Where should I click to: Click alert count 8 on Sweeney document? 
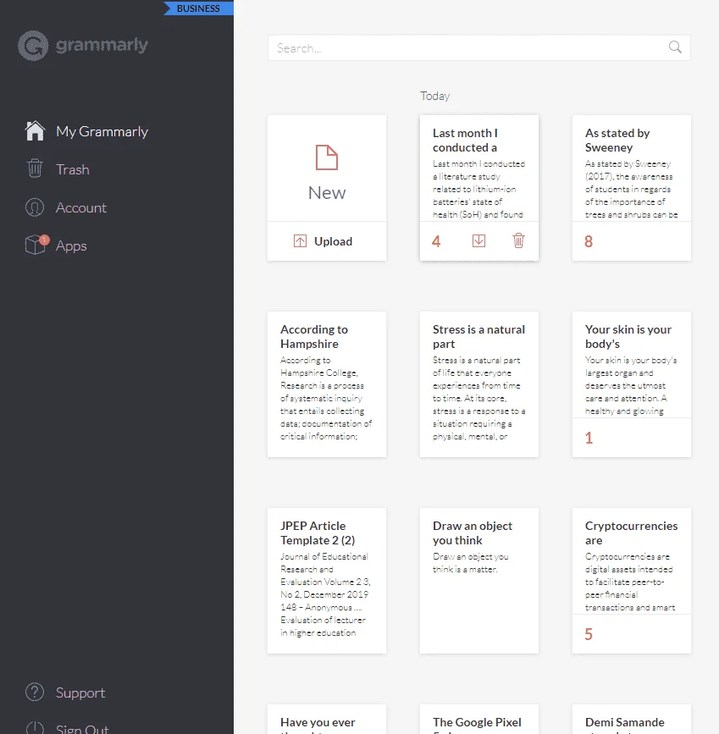point(589,241)
